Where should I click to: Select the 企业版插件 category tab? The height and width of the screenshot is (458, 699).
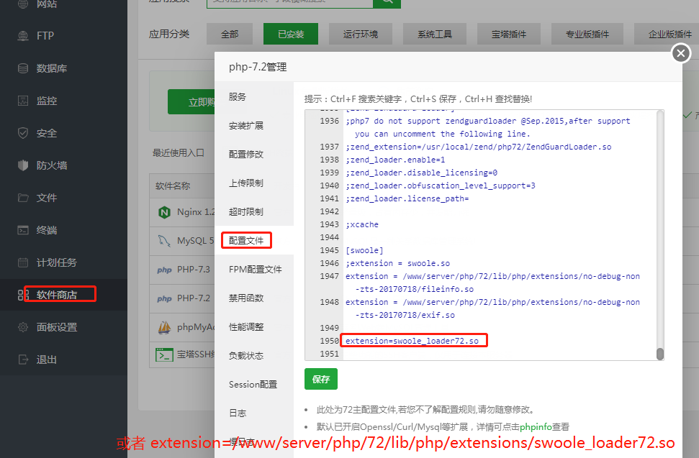coord(667,35)
